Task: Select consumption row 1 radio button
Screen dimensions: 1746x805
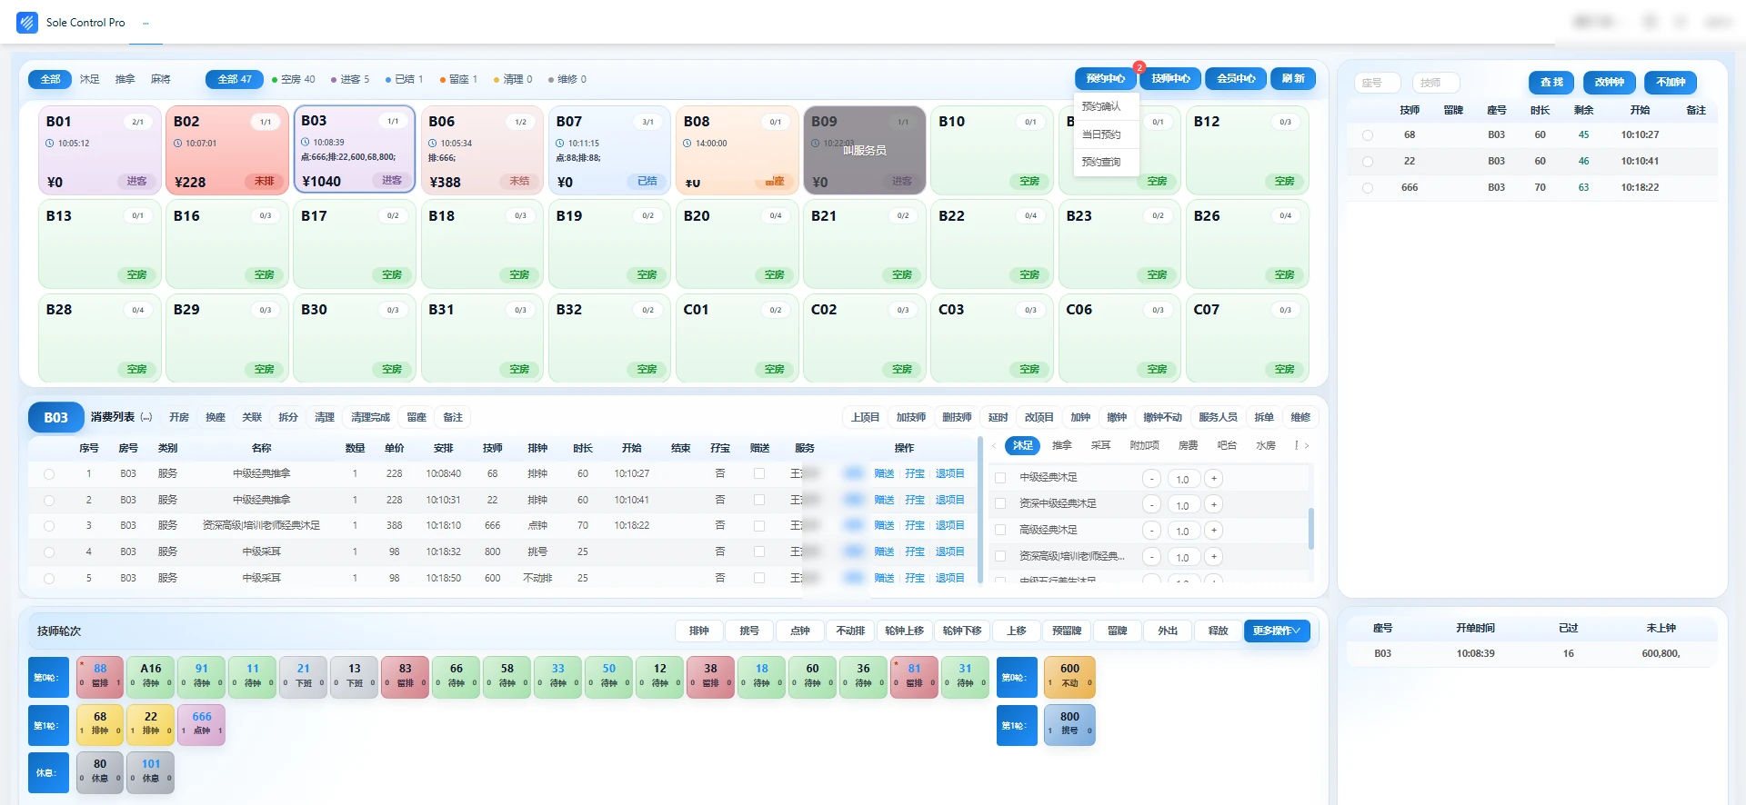Action: point(49,474)
